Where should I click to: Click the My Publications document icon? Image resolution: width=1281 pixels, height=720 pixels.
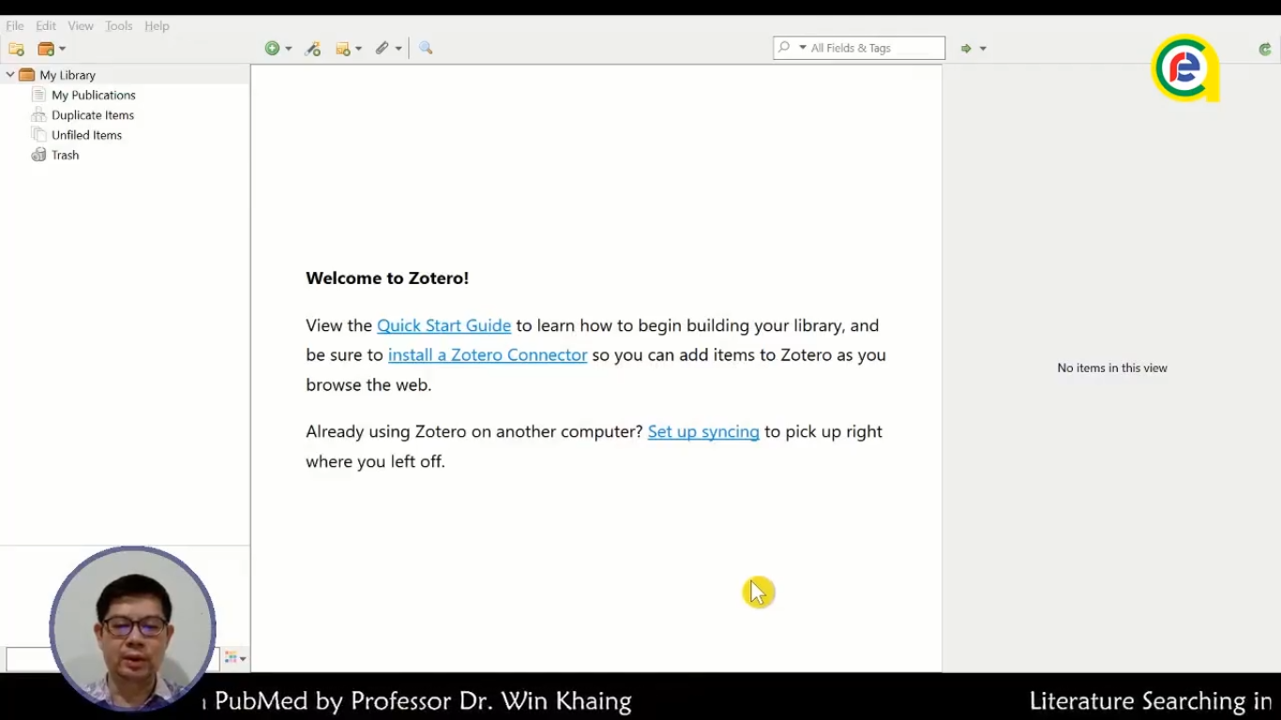click(x=38, y=95)
